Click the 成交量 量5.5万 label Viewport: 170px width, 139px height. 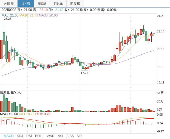[11, 92]
